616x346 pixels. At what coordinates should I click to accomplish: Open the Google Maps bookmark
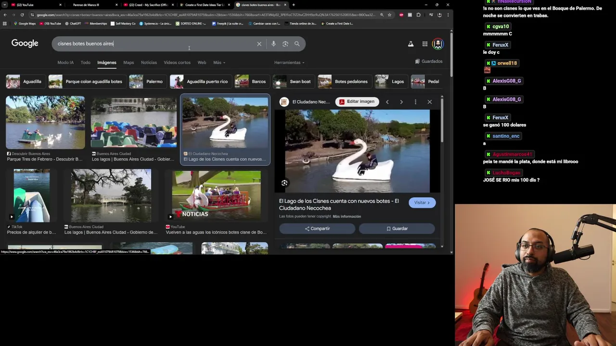[x=25, y=24]
